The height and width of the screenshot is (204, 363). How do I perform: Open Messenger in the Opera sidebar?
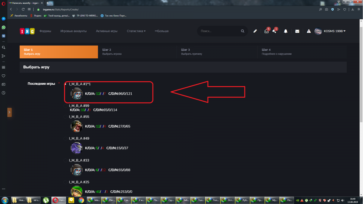[3, 19]
